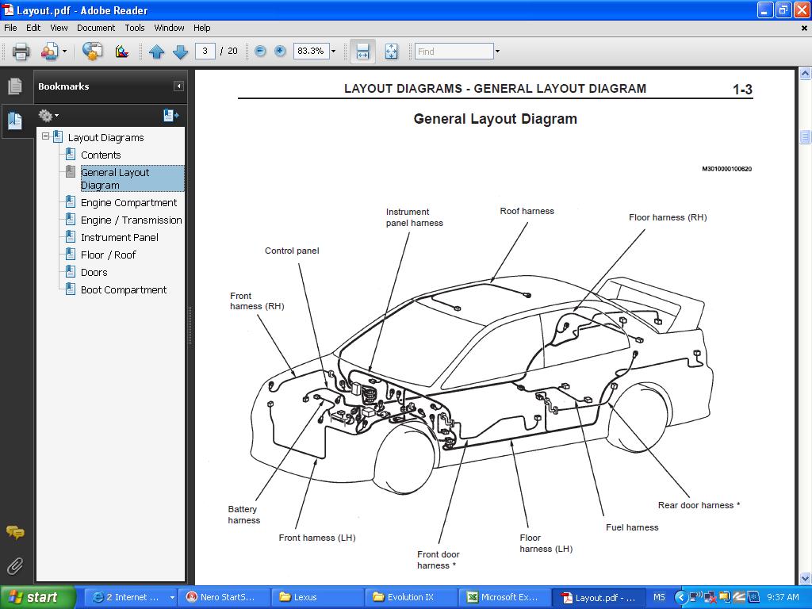Open the Comments panel icon
The width and height of the screenshot is (812, 609).
click(15, 532)
